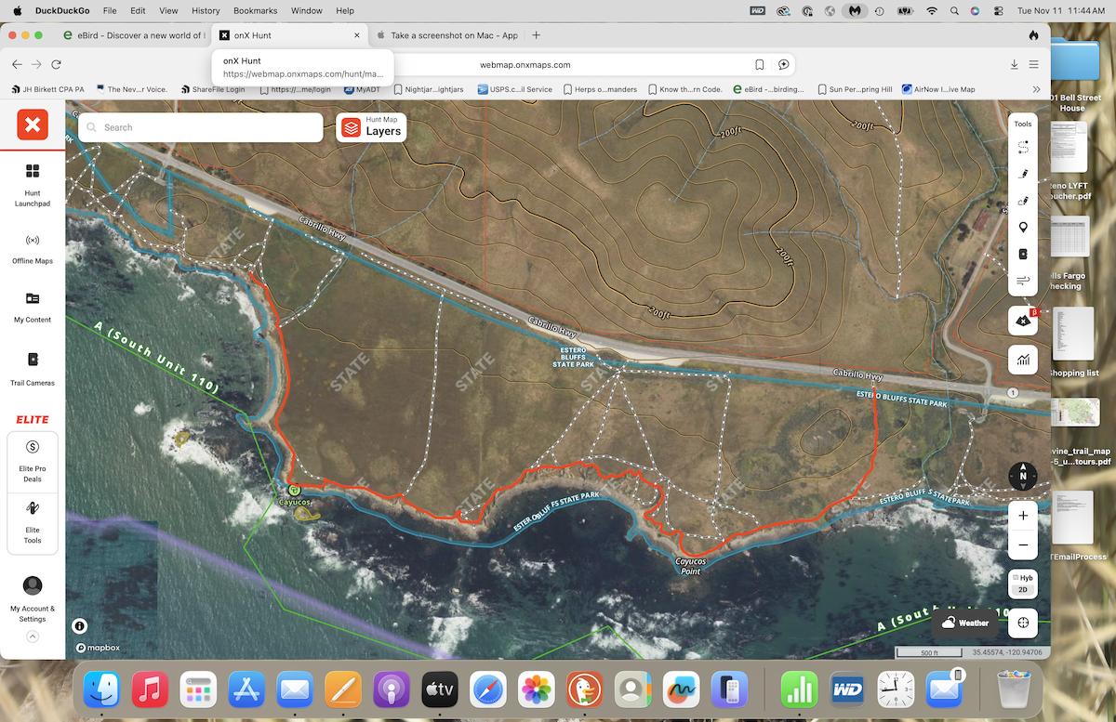Select the line distance tool in Tools panel
Viewport: 1116px width, 722px height.
[x=1023, y=147]
